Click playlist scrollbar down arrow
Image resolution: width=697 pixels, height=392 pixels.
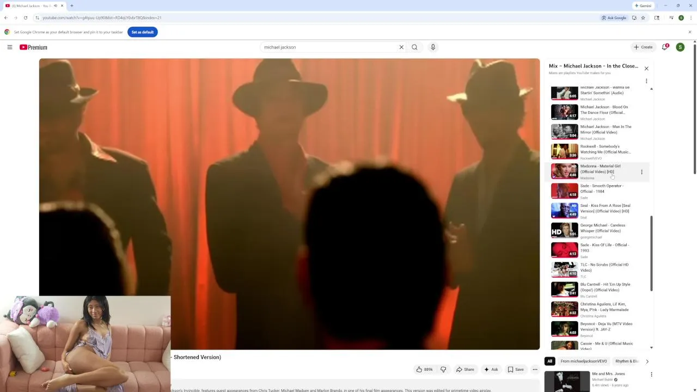[651, 347]
